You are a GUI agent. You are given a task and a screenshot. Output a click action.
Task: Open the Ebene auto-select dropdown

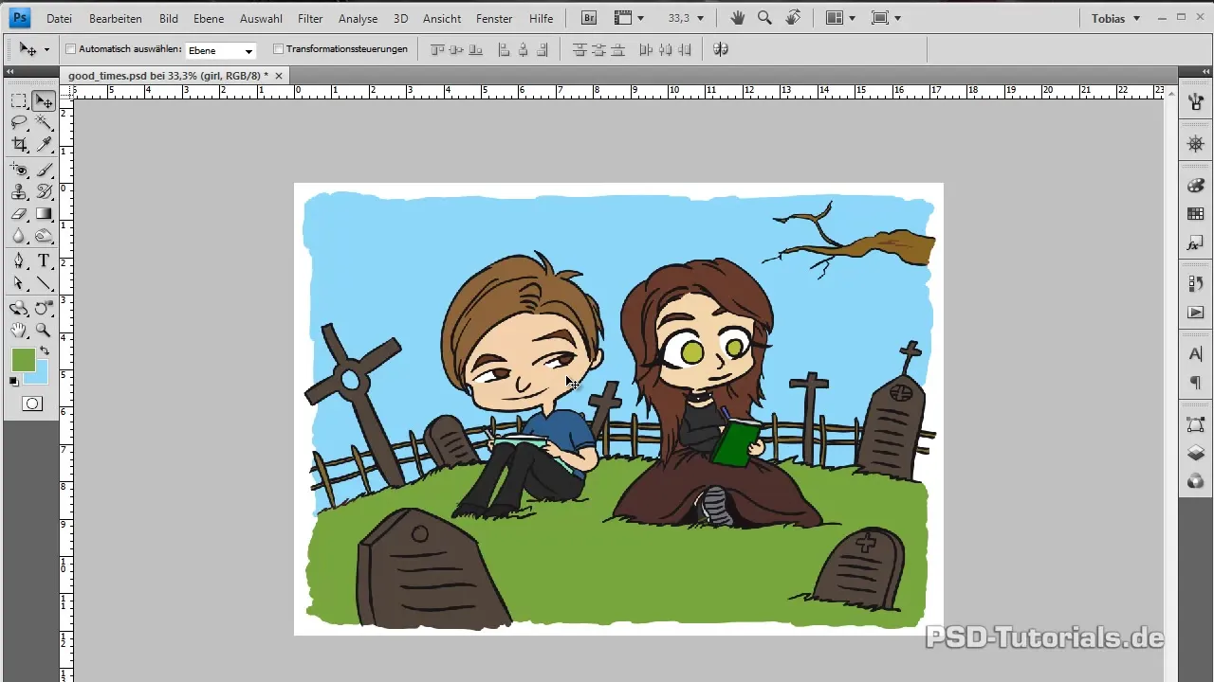tap(221, 50)
